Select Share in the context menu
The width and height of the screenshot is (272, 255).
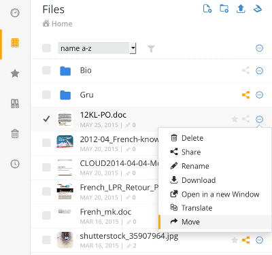point(215,152)
